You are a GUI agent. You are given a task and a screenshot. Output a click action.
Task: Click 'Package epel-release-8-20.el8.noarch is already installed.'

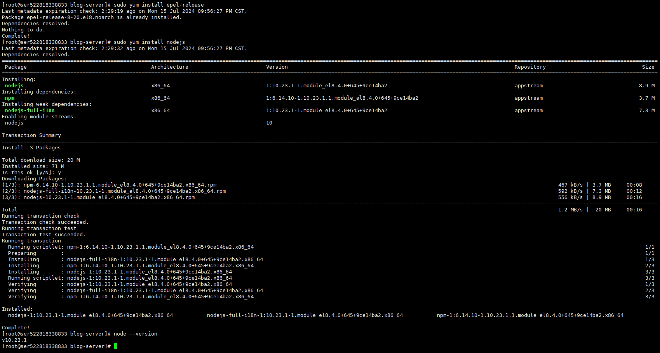point(92,17)
